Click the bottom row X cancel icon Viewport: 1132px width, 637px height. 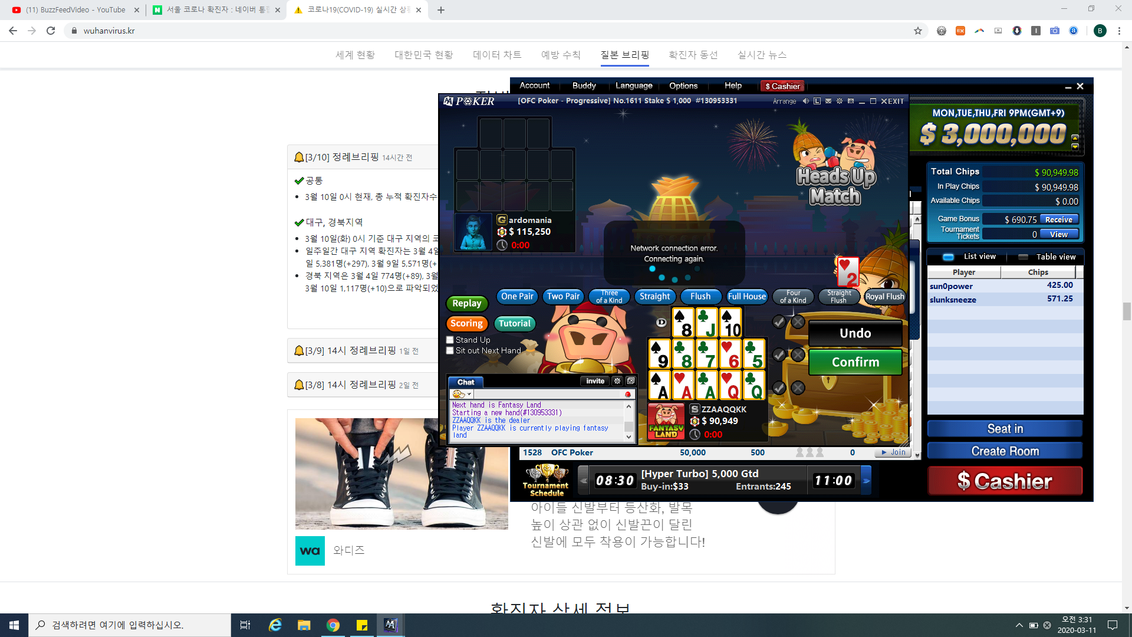click(x=798, y=388)
